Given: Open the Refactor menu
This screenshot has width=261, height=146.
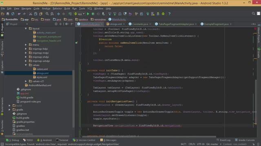Looking at the screenshot, I should pyautogui.click(x=57, y=9).
